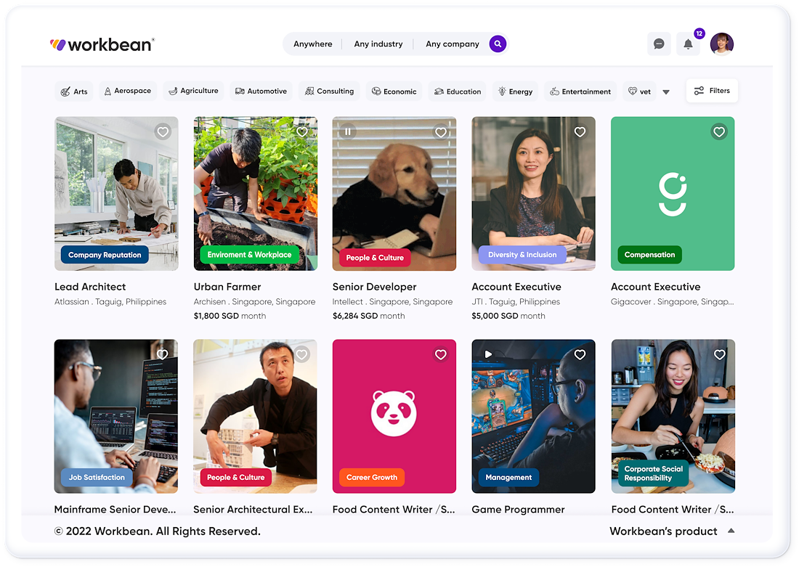Click "Atlassian . Taguig, Philippines" text
The image size is (799, 567).
click(x=110, y=301)
